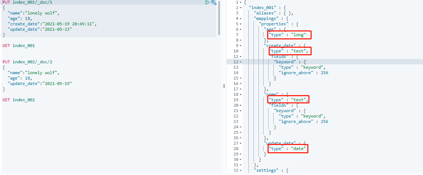The image size is (423, 175).
Task: Click line number 28 in the response gutter
Action: 236,149
